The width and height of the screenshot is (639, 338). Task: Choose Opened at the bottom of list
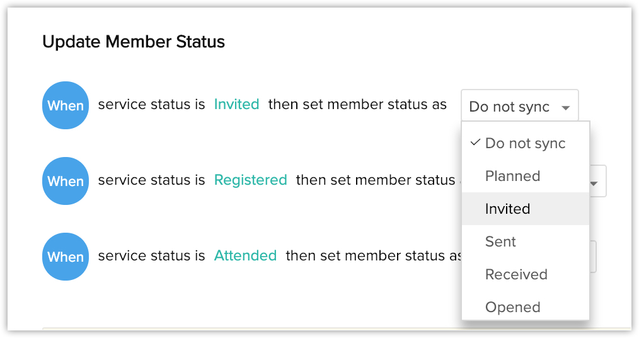[x=512, y=307]
